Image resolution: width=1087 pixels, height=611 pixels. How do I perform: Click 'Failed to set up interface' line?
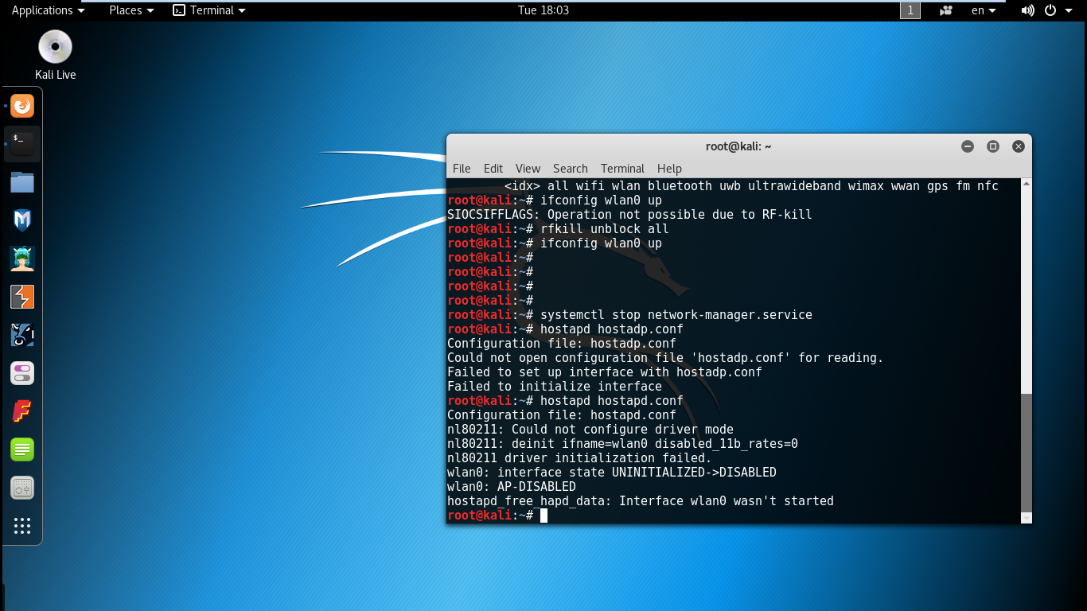(605, 372)
